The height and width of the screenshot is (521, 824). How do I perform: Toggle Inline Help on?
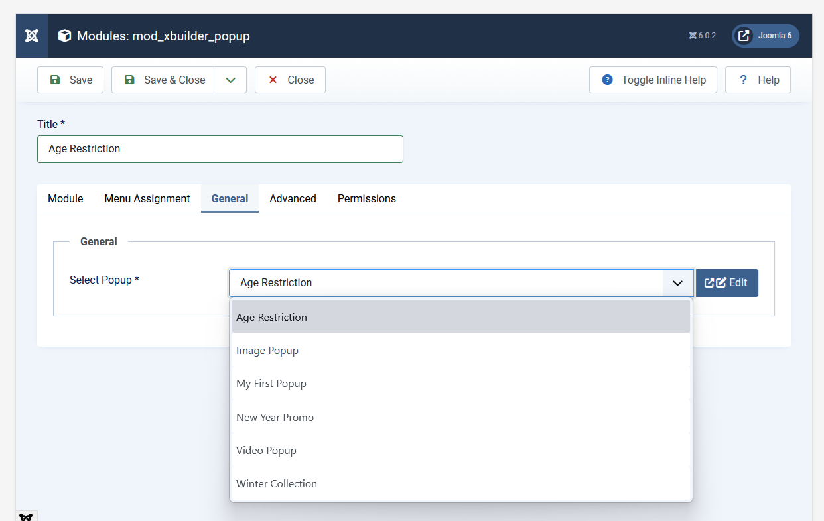click(653, 80)
